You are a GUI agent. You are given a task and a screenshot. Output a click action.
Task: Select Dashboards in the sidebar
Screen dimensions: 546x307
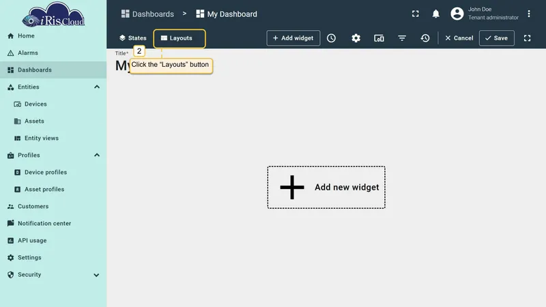click(53, 70)
